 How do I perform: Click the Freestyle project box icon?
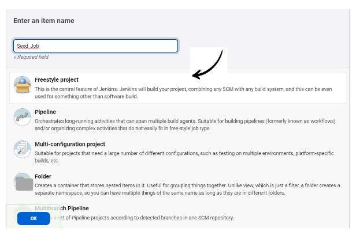coord(23,85)
